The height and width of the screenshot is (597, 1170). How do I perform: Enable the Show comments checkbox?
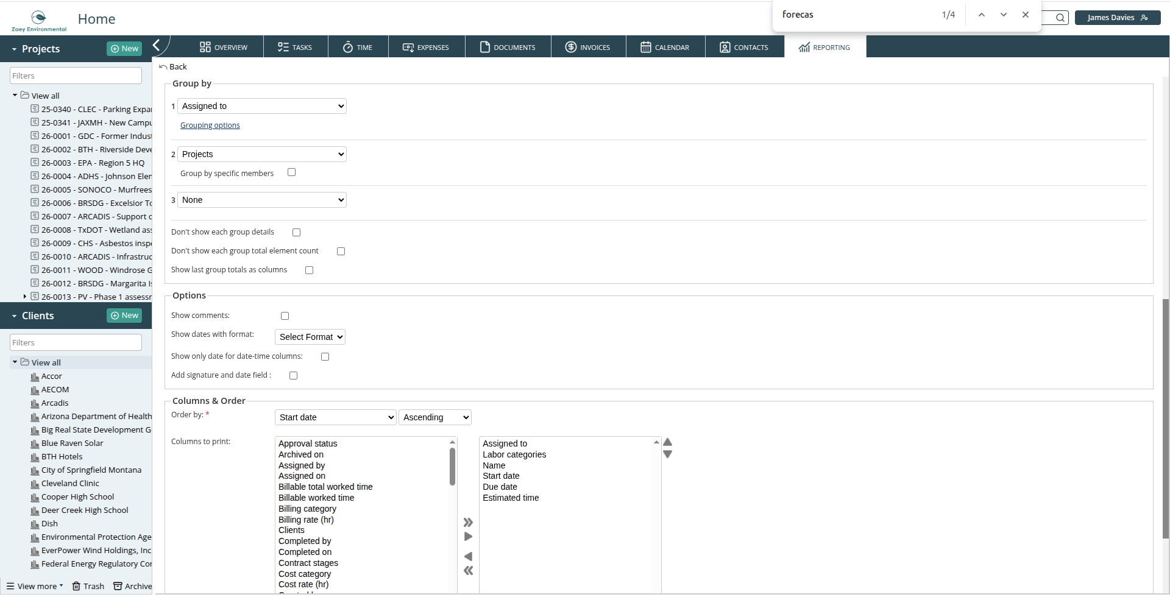(285, 316)
